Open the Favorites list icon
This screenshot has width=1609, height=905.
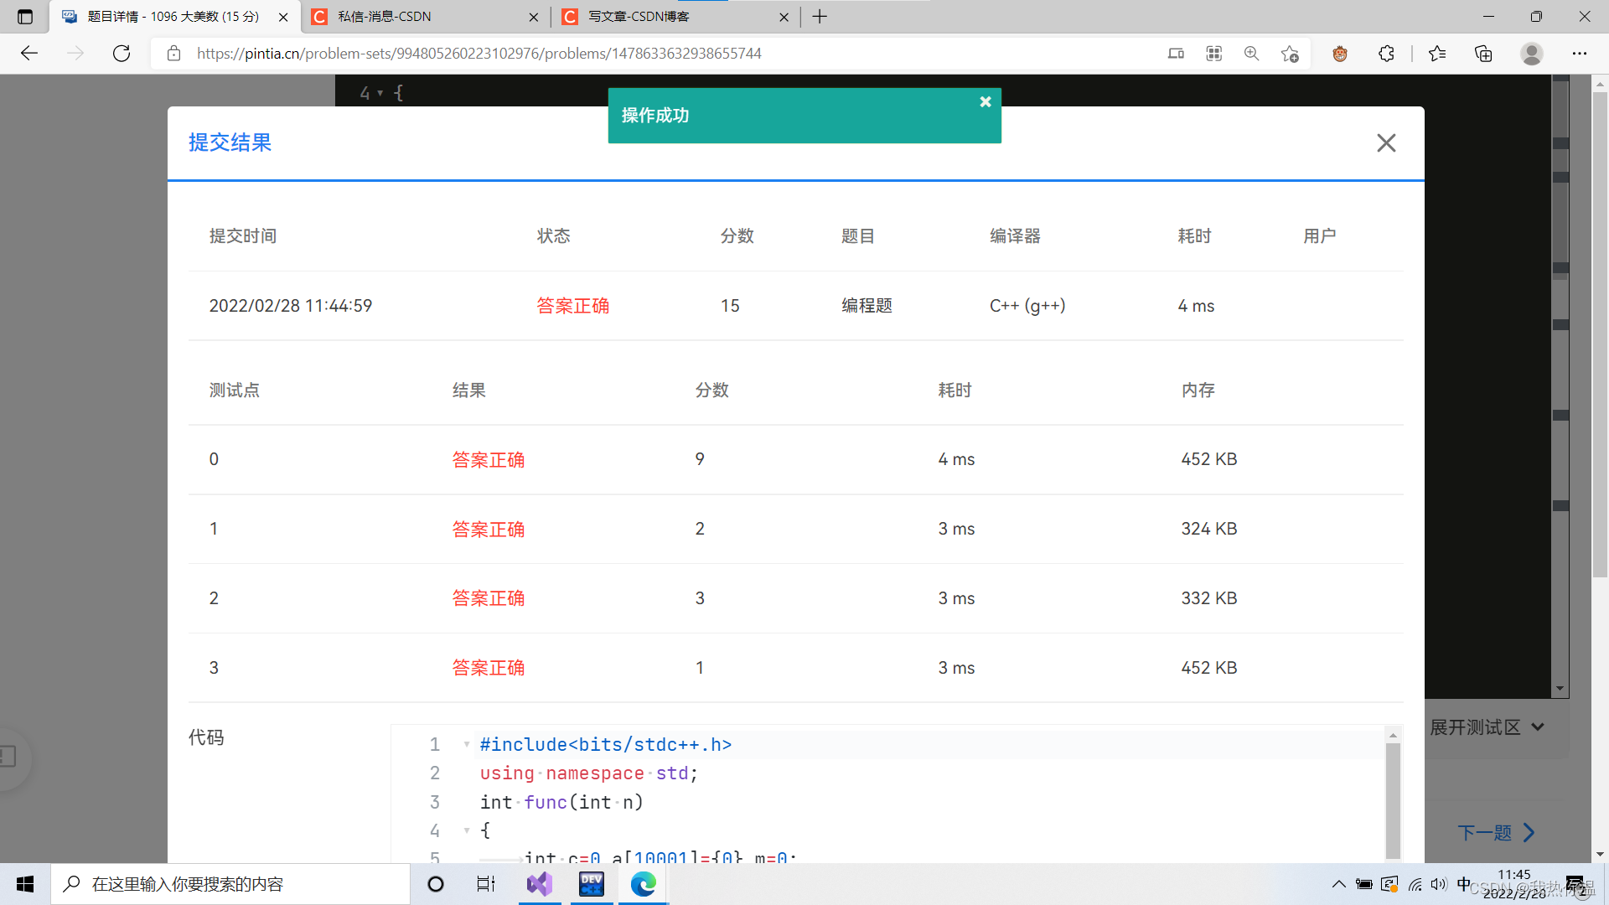[x=1436, y=54]
